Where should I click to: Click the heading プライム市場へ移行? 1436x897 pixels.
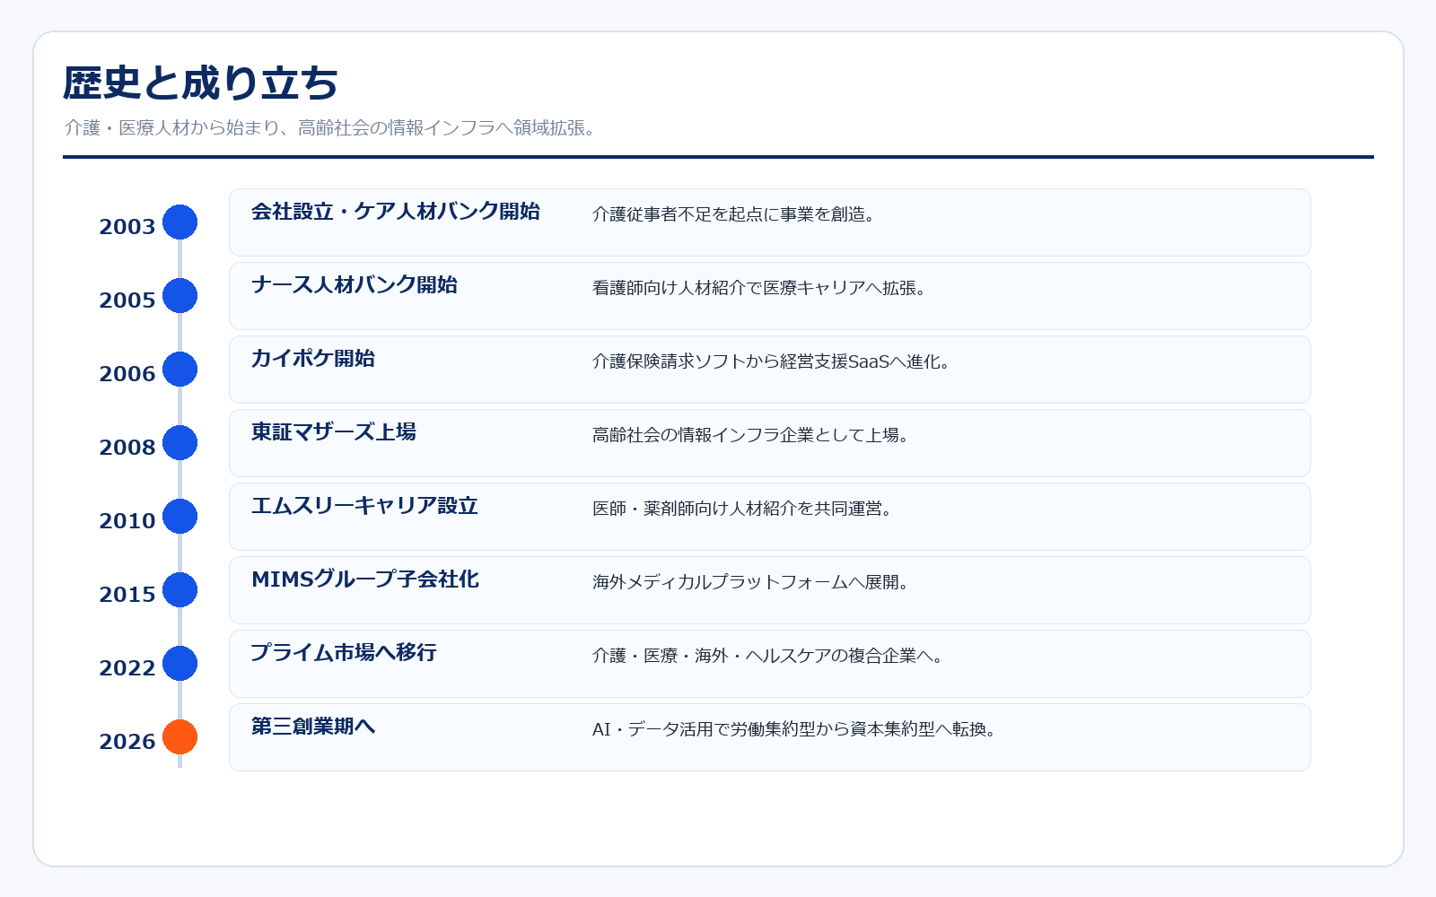(x=344, y=653)
